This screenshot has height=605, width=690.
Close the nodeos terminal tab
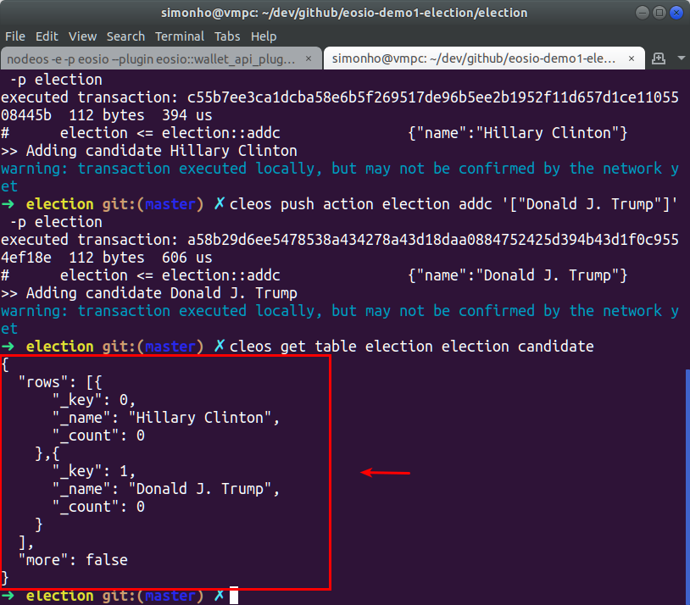(x=309, y=58)
